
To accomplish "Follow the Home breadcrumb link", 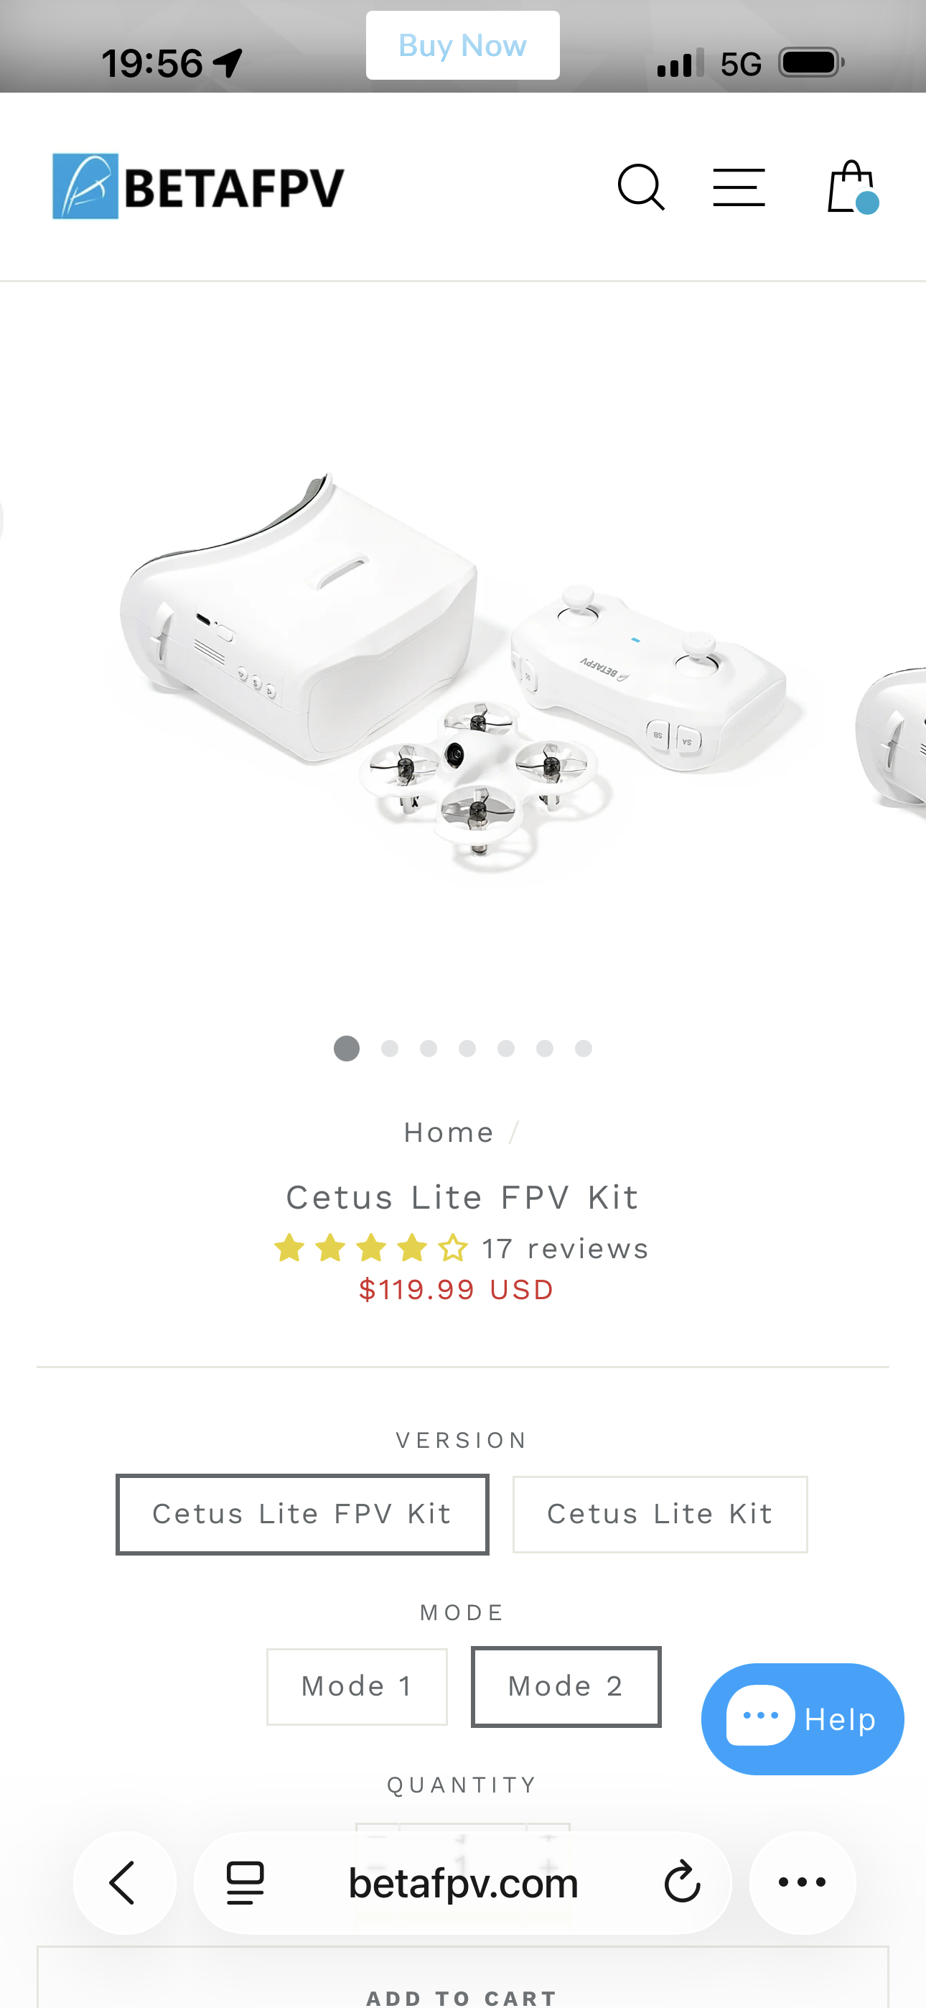I will [449, 1132].
